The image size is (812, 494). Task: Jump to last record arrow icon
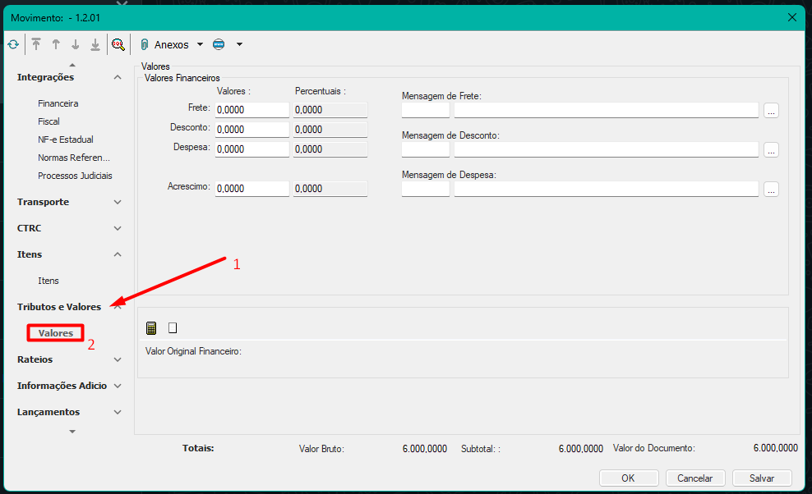pos(95,44)
